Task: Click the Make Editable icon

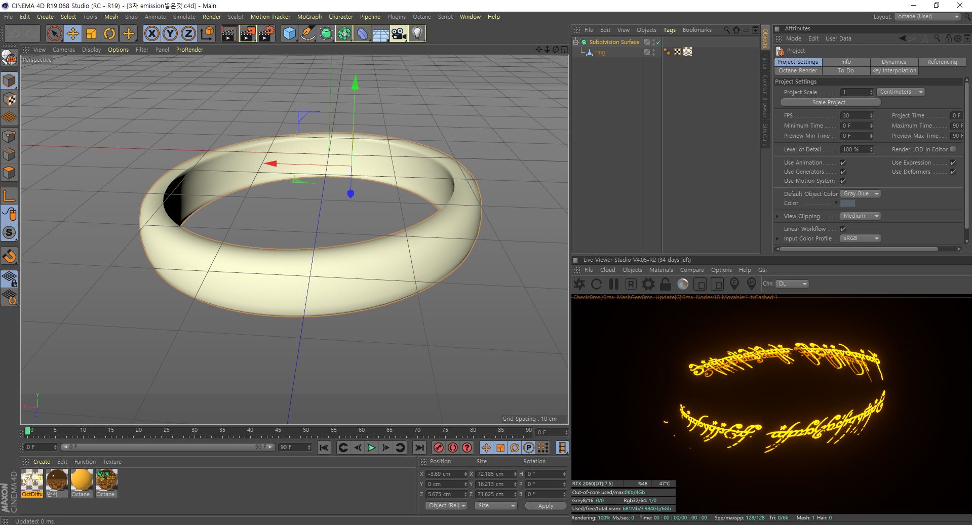Action: pyautogui.click(x=9, y=59)
